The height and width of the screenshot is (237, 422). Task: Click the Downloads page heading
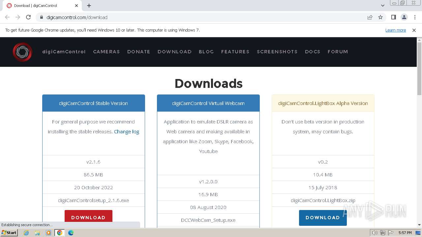[x=208, y=83]
